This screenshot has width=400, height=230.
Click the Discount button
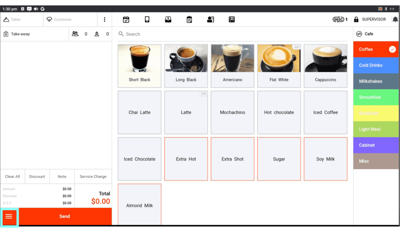coord(37,177)
